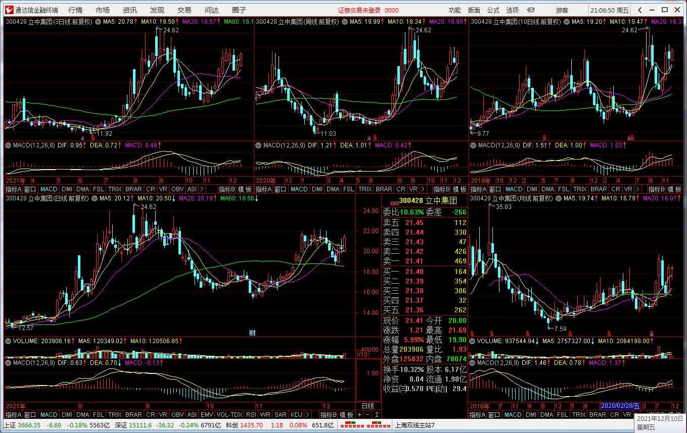Select the KDJ indicator in daily chart
The height and width of the screenshot is (433, 687).
point(297,415)
